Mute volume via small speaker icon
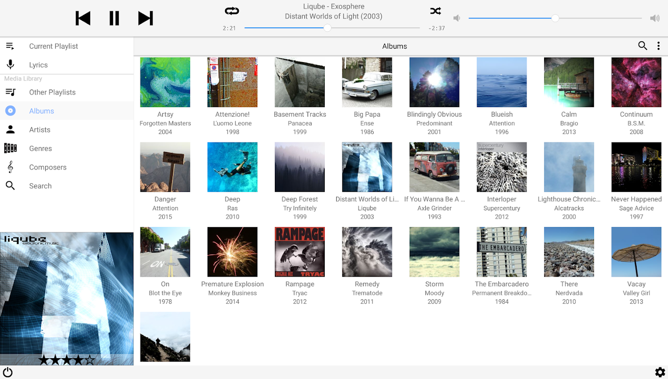668x379 pixels. [x=457, y=18]
